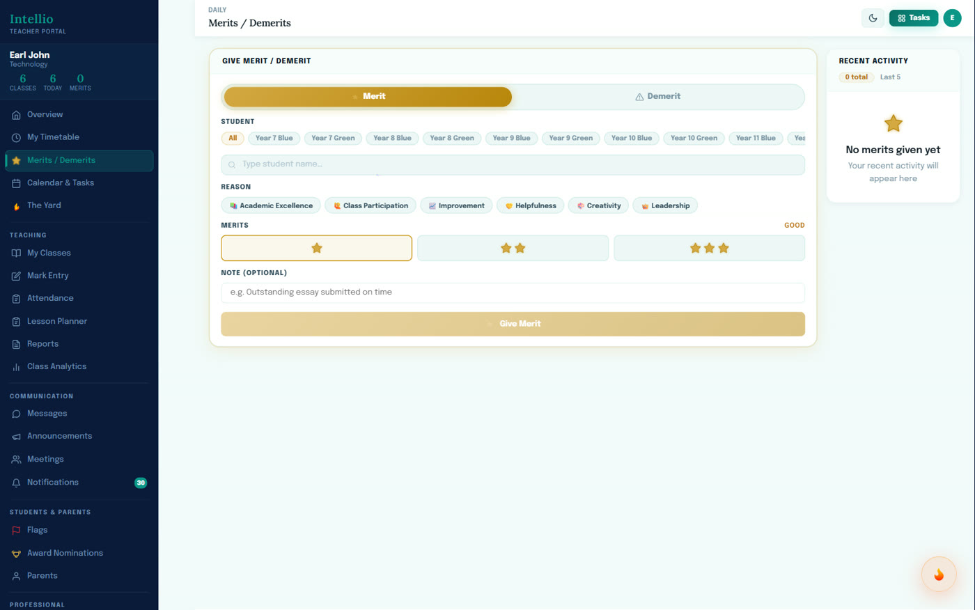Open user avatar E menu
The image size is (975, 610).
(952, 18)
